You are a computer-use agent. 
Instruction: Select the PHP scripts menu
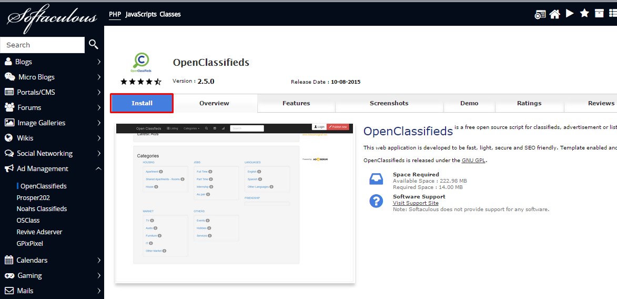(x=115, y=14)
